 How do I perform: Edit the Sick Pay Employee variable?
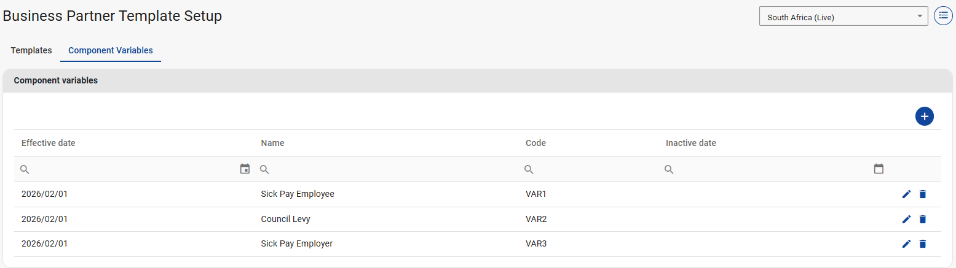[906, 194]
